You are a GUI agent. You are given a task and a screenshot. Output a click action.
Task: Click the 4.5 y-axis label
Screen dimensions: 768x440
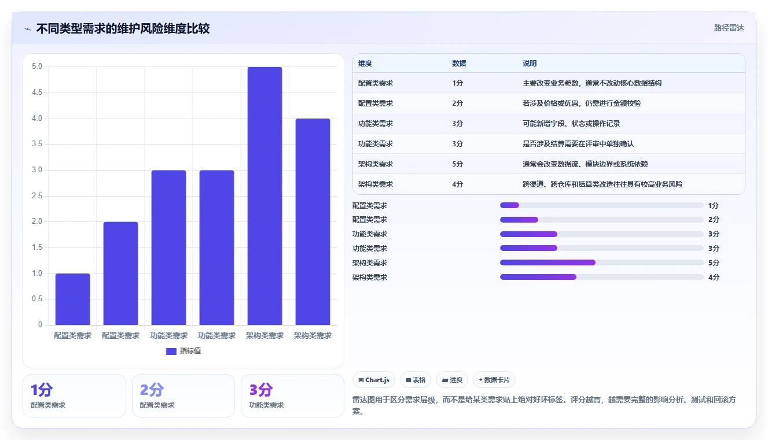(x=37, y=93)
